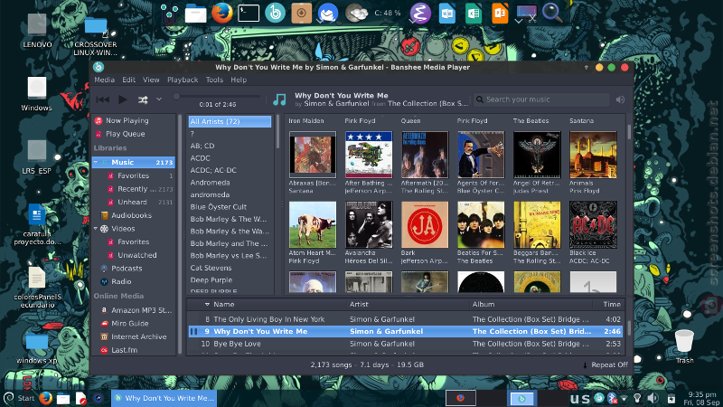Click the Play button in Banshee toolbar
Screen dimensions: 723x407
[123, 99]
